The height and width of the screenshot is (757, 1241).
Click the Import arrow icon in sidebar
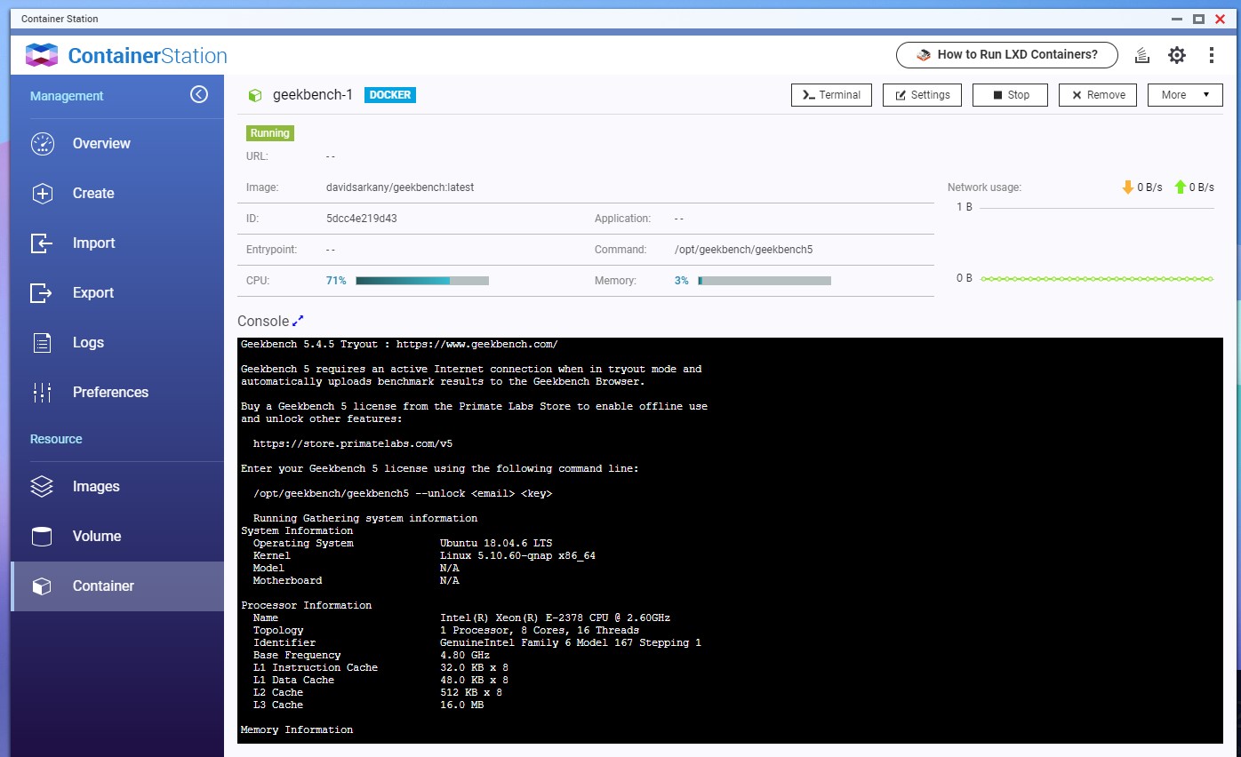point(42,243)
